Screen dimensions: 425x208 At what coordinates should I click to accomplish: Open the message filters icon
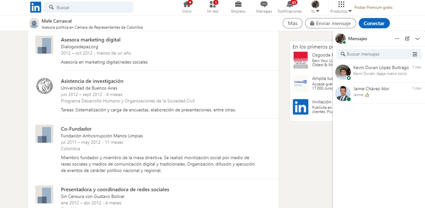pos(415,54)
